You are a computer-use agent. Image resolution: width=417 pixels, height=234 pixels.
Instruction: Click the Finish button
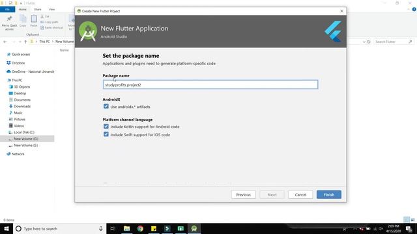[x=328, y=194]
